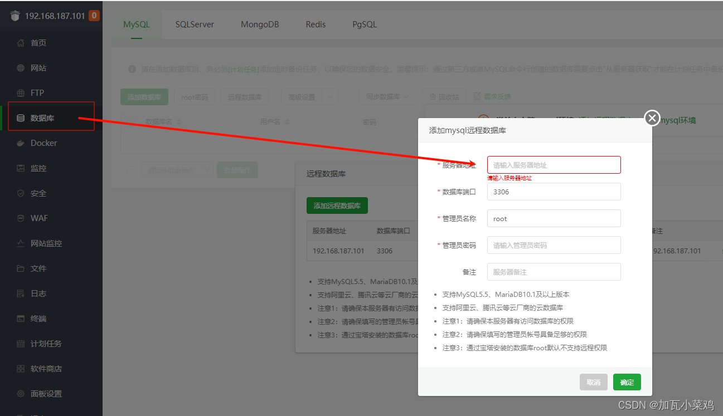Click the 远程数据库 toolbar button
Screen dimensions: 723x416
point(245,97)
